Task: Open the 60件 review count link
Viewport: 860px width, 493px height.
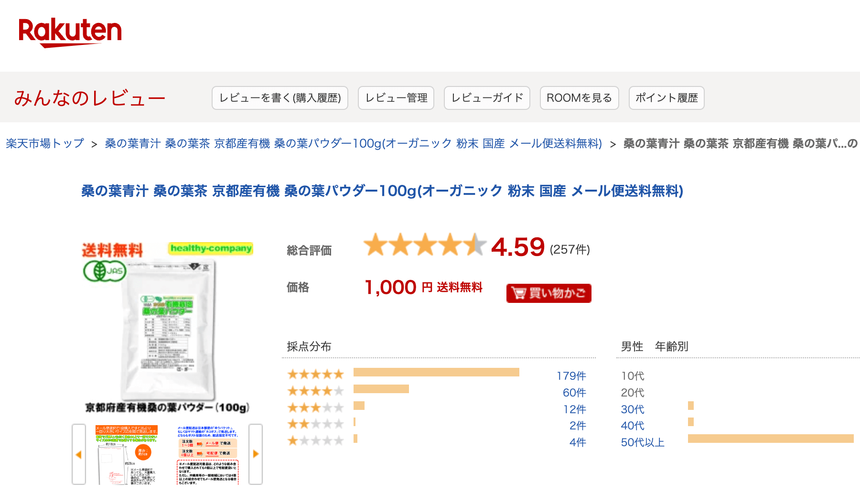Action: [x=574, y=393]
